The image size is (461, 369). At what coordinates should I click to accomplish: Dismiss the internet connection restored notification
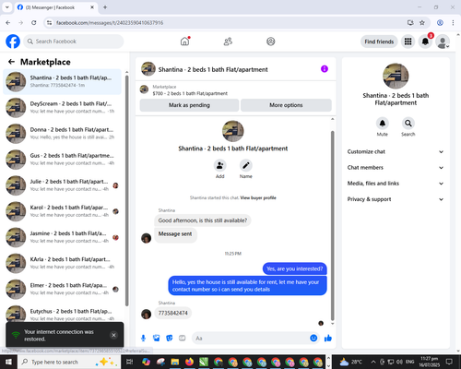[x=113, y=335]
